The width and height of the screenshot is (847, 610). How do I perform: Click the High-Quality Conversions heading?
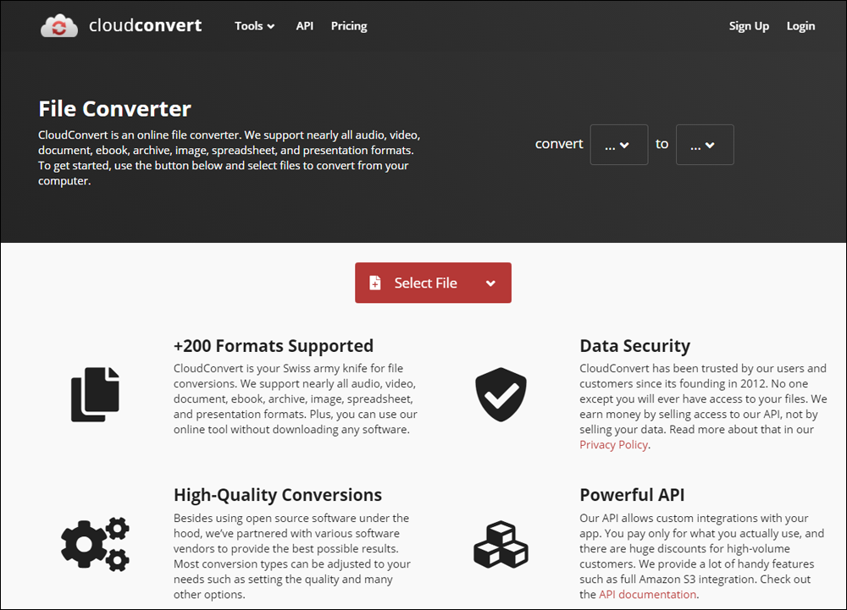point(278,495)
